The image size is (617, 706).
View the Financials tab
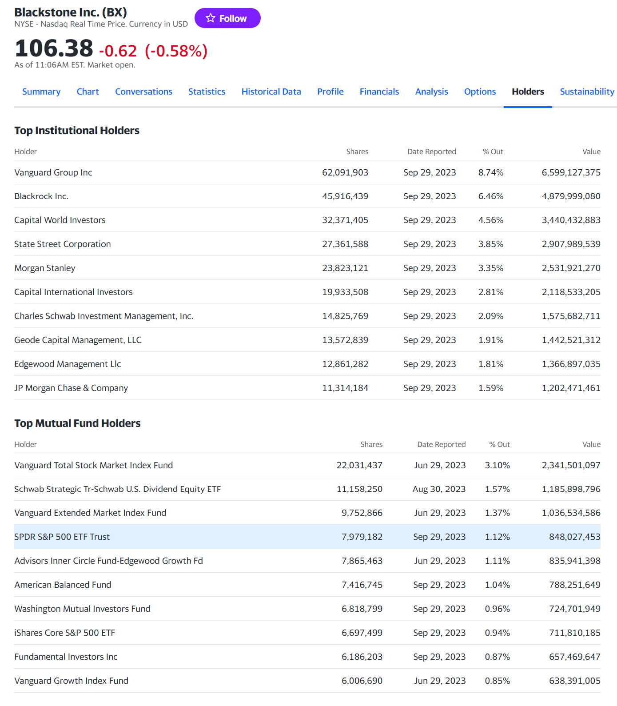[x=379, y=92]
